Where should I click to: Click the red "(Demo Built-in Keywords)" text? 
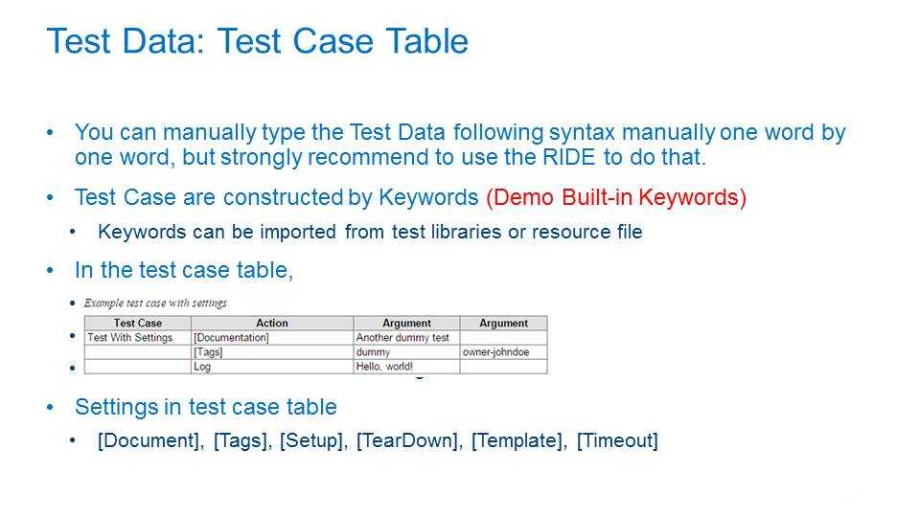(x=615, y=197)
